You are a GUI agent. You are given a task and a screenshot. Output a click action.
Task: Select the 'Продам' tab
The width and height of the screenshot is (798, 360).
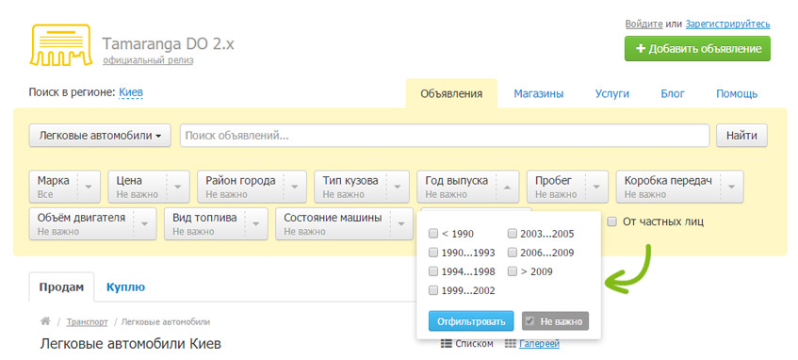tap(61, 287)
